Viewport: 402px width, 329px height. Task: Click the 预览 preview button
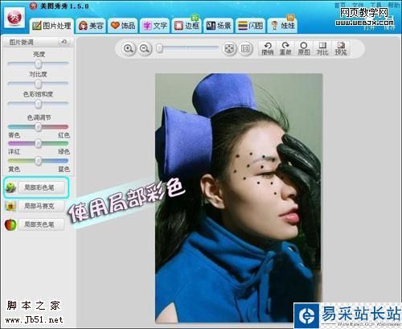click(341, 48)
